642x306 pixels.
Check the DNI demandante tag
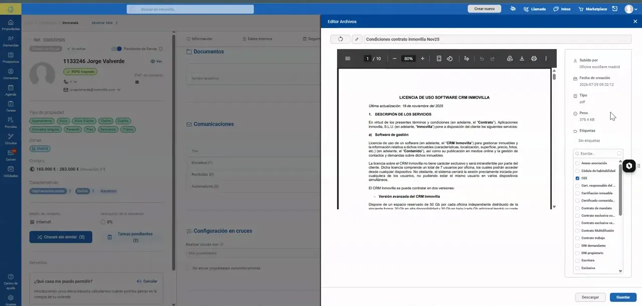[577, 246]
